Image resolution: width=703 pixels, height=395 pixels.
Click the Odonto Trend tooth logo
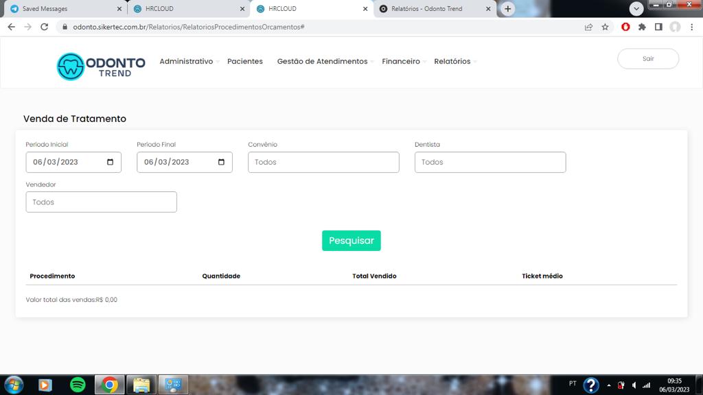coord(71,67)
